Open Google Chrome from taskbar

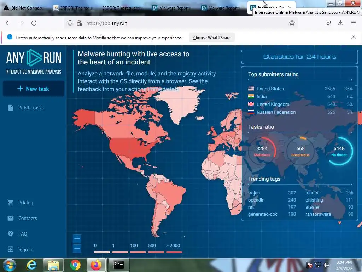click(75, 265)
